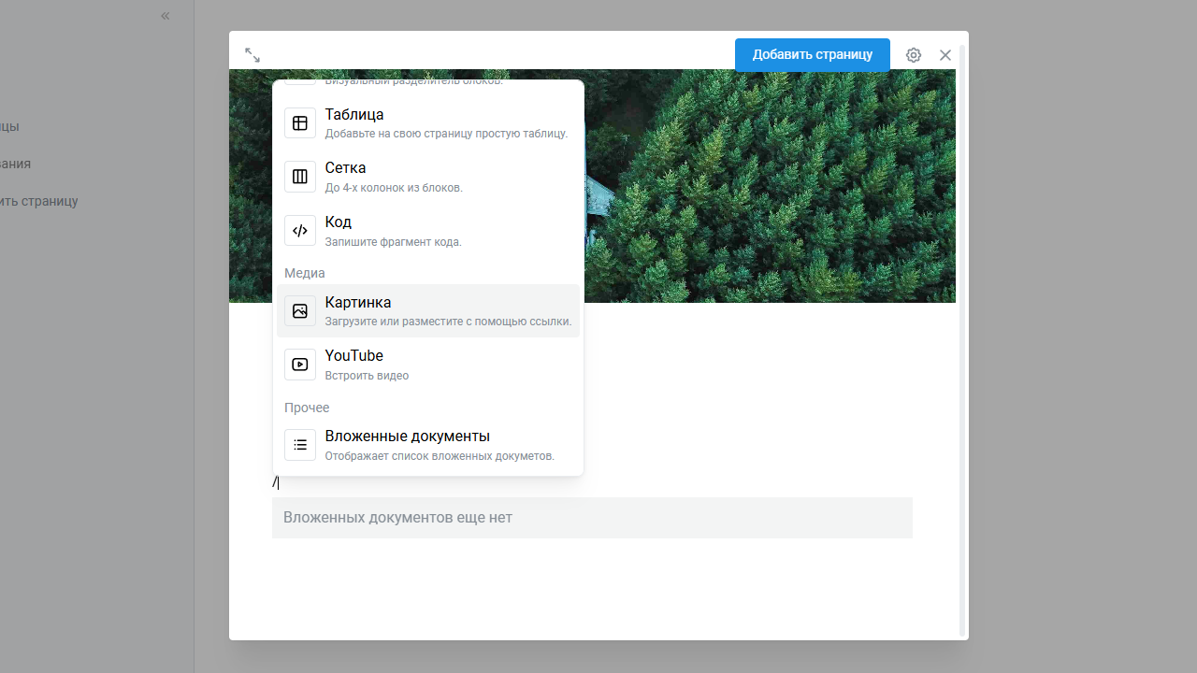Click the empty nested documents placeholder
The width and height of the screenshot is (1197, 673).
[592, 518]
